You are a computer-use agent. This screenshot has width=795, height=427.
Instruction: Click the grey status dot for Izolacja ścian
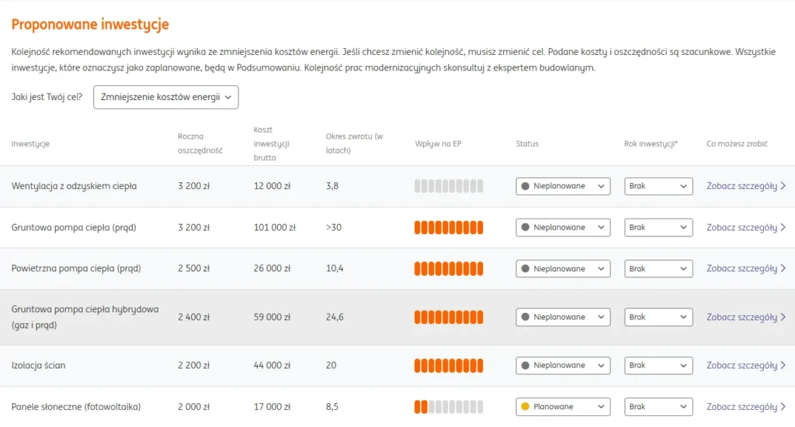[526, 365]
